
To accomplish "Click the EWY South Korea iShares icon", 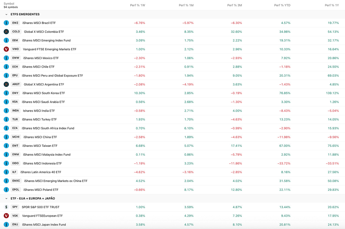I will (6, 93).
